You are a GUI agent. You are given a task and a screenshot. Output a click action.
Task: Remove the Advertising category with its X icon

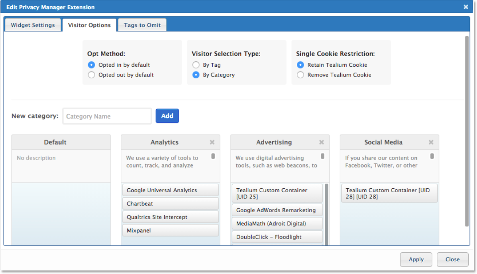322,142
